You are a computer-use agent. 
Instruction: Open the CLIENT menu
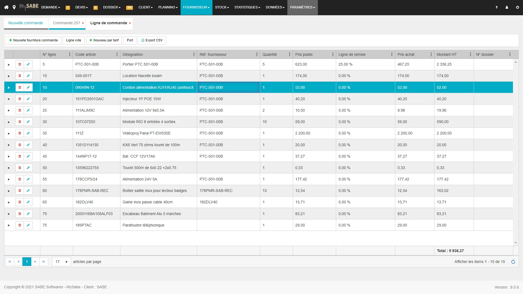click(x=145, y=7)
